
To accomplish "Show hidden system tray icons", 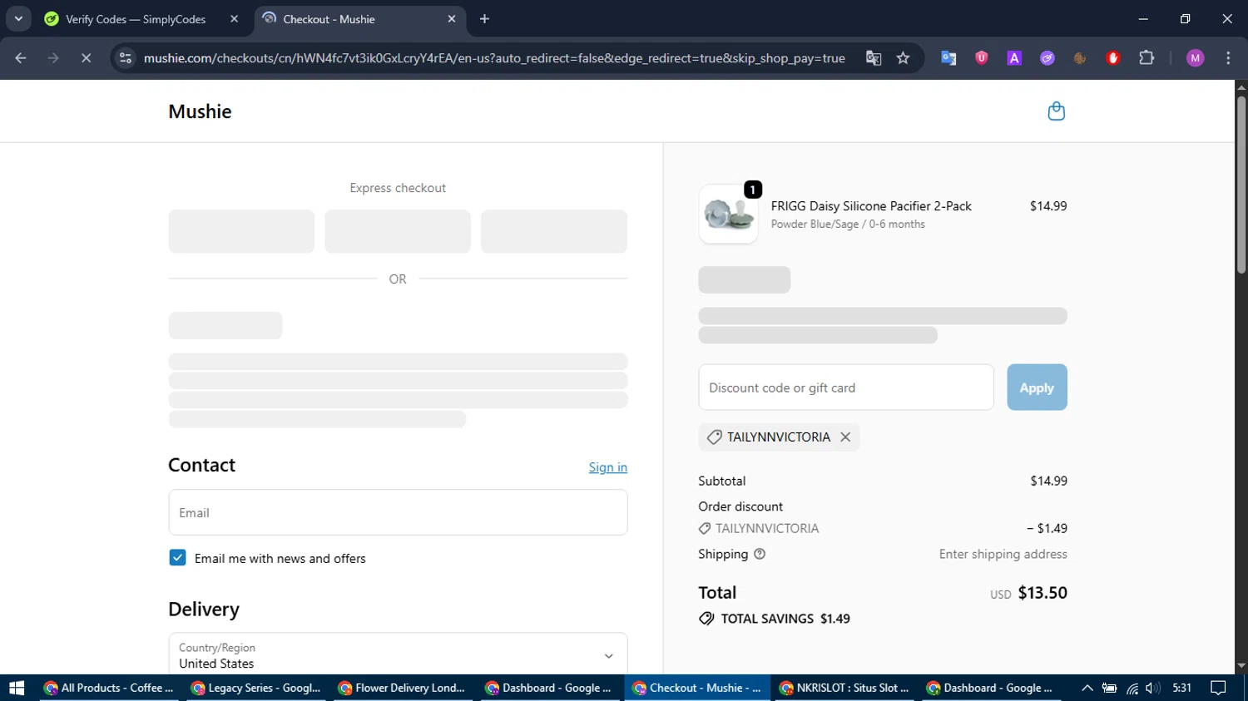I will tap(1087, 688).
